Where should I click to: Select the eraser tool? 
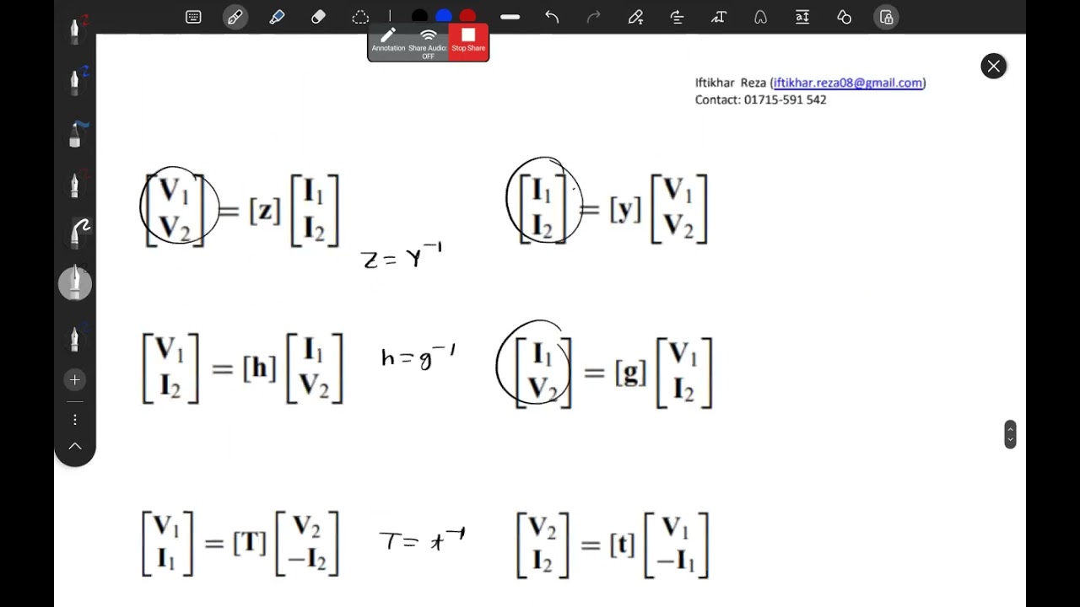pyautogui.click(x=318, y=17)
